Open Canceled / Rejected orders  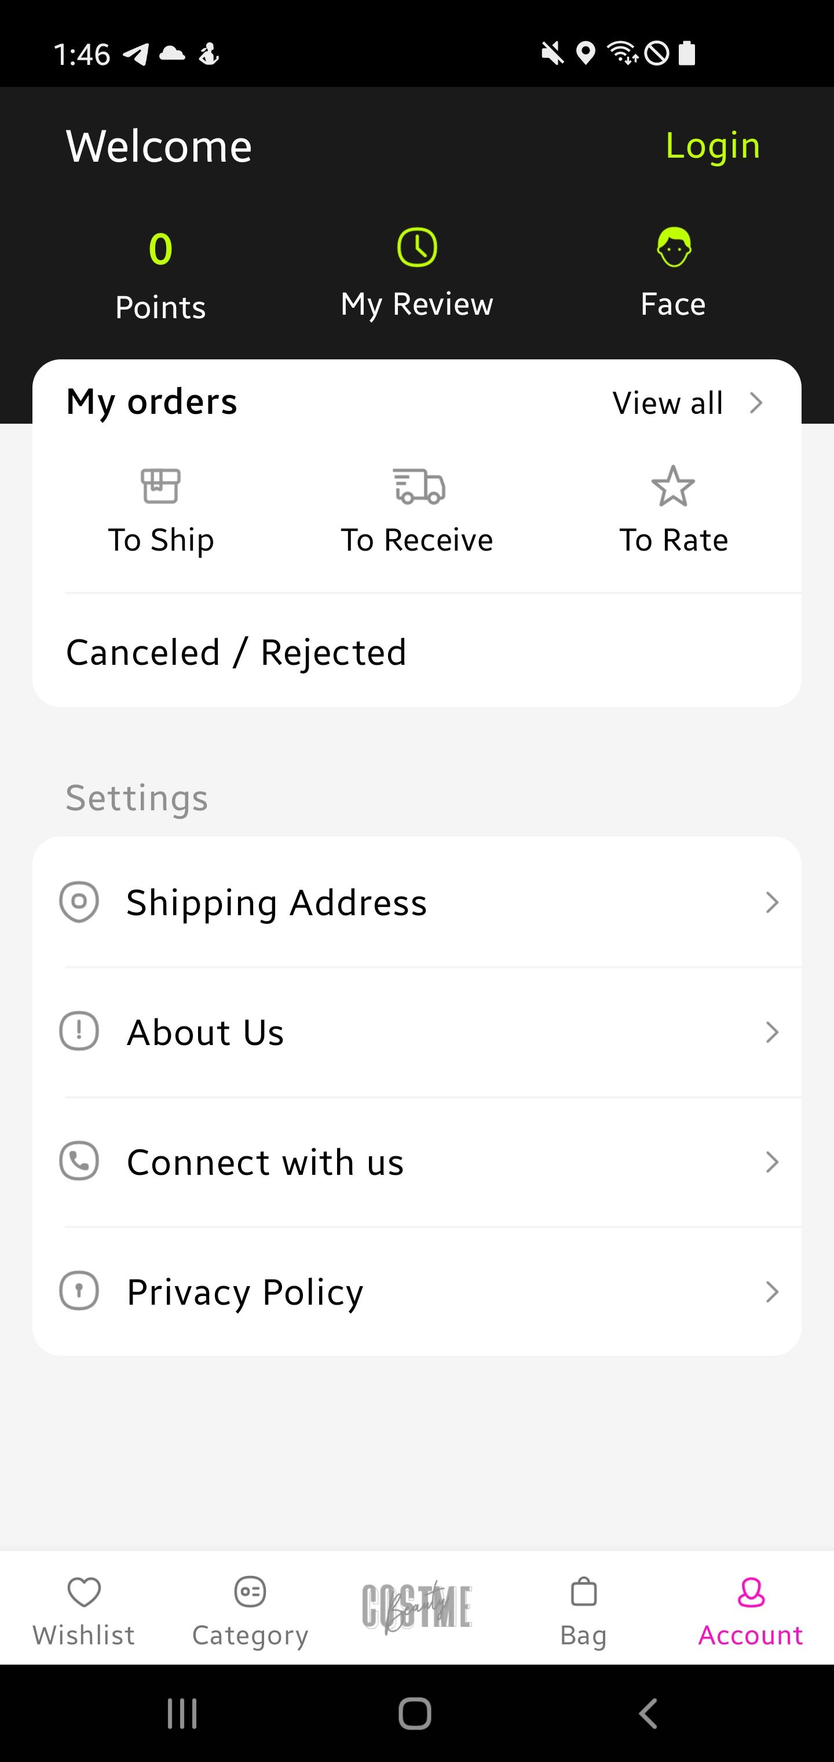point(236,653)
